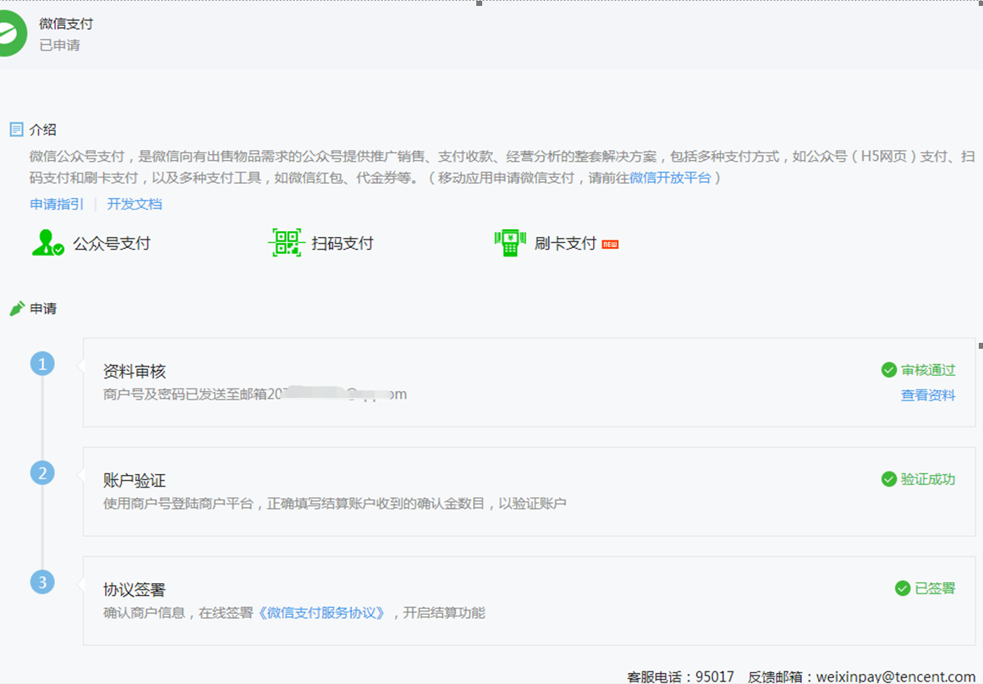
Task: Click 查看资料 to view submitted materials
Action: click(928, 394)
